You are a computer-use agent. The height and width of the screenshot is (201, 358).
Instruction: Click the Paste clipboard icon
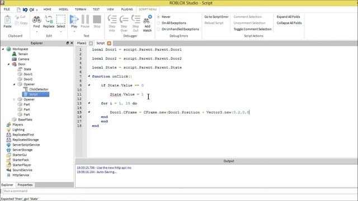tap(7, 20)
